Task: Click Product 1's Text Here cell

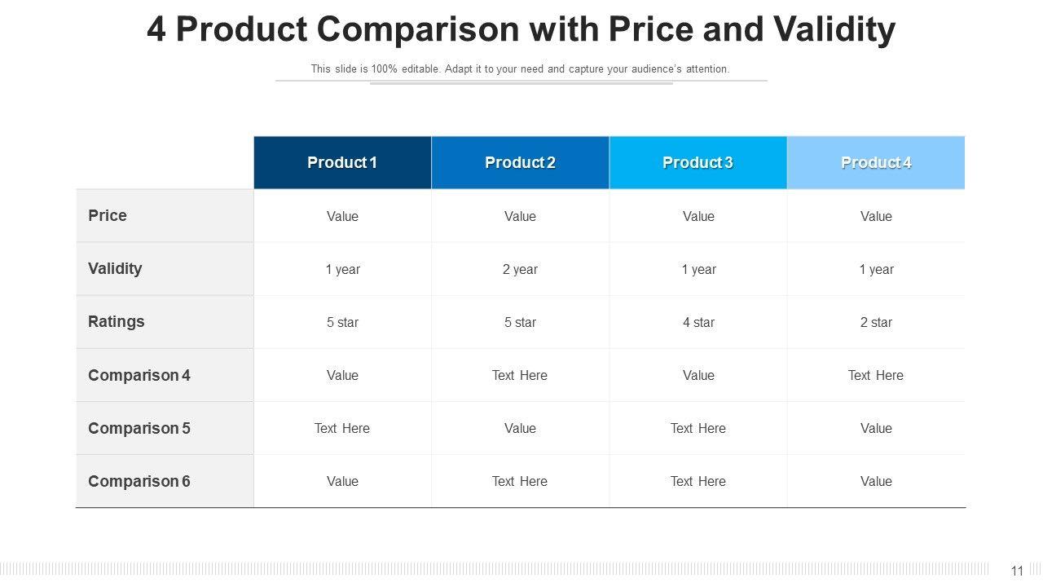Action: [x=342, y=428]
